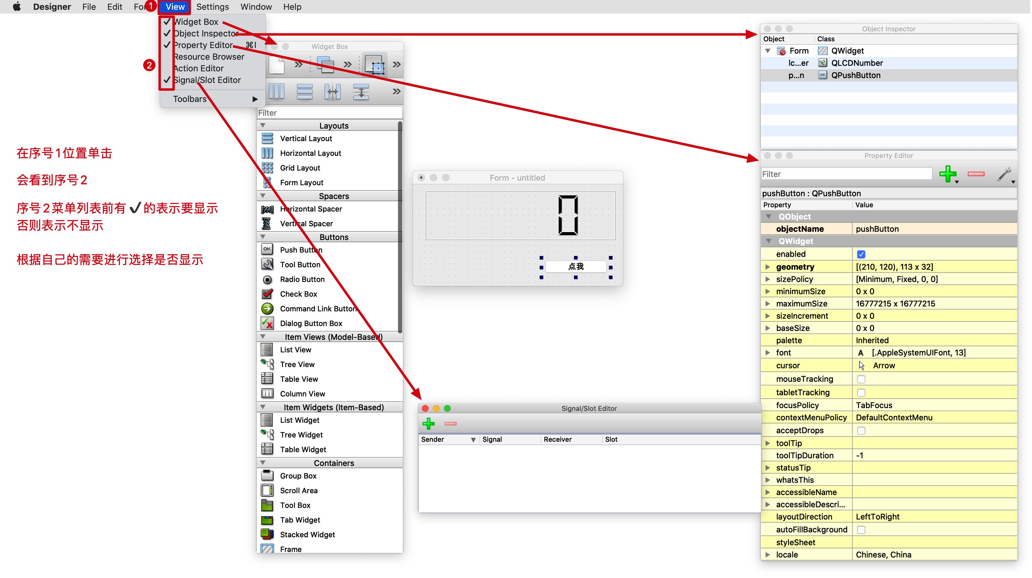Open the View menu
This screenshot has width=1032, height=578.
(x=175, y=6)
